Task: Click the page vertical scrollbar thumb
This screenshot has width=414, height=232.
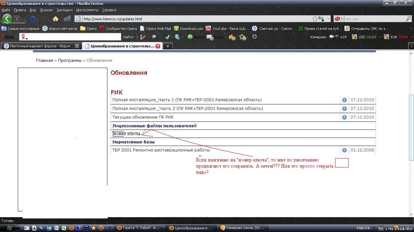Action: tap(411, 127)
